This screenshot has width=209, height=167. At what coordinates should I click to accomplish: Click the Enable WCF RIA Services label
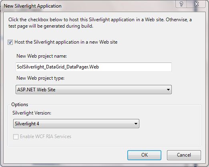click(x=46, y=137)
